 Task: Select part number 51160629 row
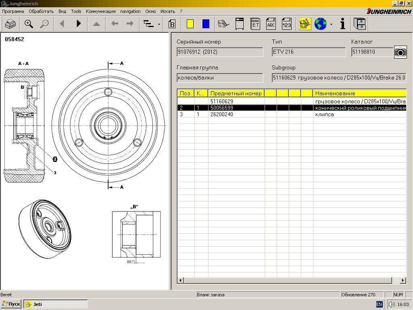pyautogui.click(x=292, y=101)
